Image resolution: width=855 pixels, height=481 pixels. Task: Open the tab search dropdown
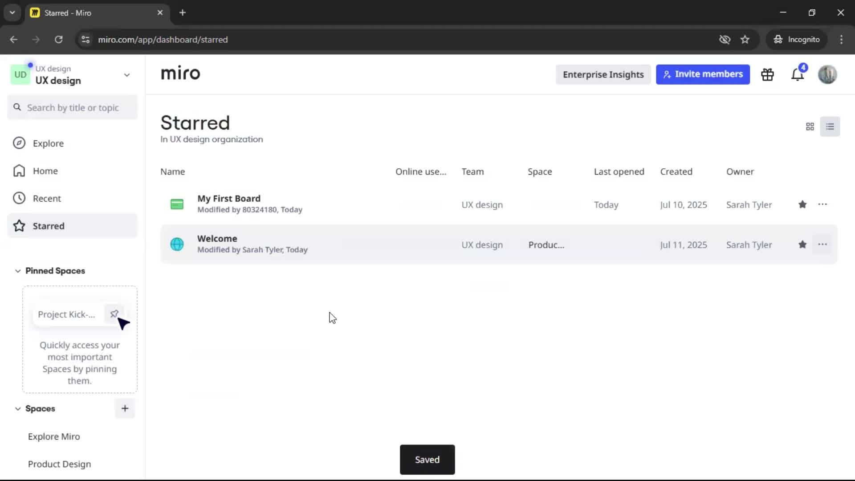click(x=12, y=12)
